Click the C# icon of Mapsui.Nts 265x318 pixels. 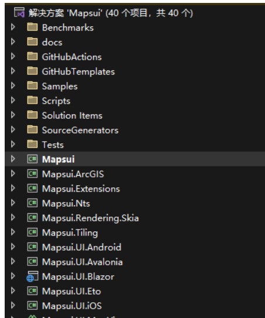tap(32, 203)
